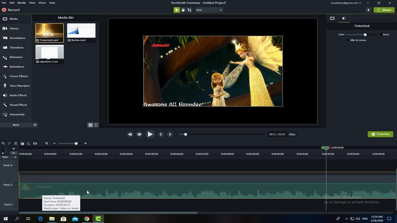
Task: Click the download arrow icon beside Share
Action: click(368, 10)
